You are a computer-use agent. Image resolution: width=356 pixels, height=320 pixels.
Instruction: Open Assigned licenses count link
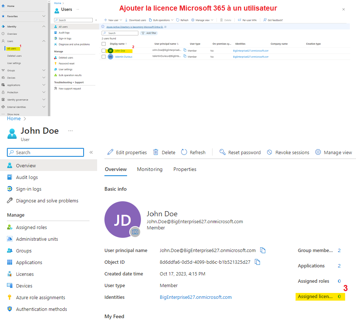[x=339, y=296]
